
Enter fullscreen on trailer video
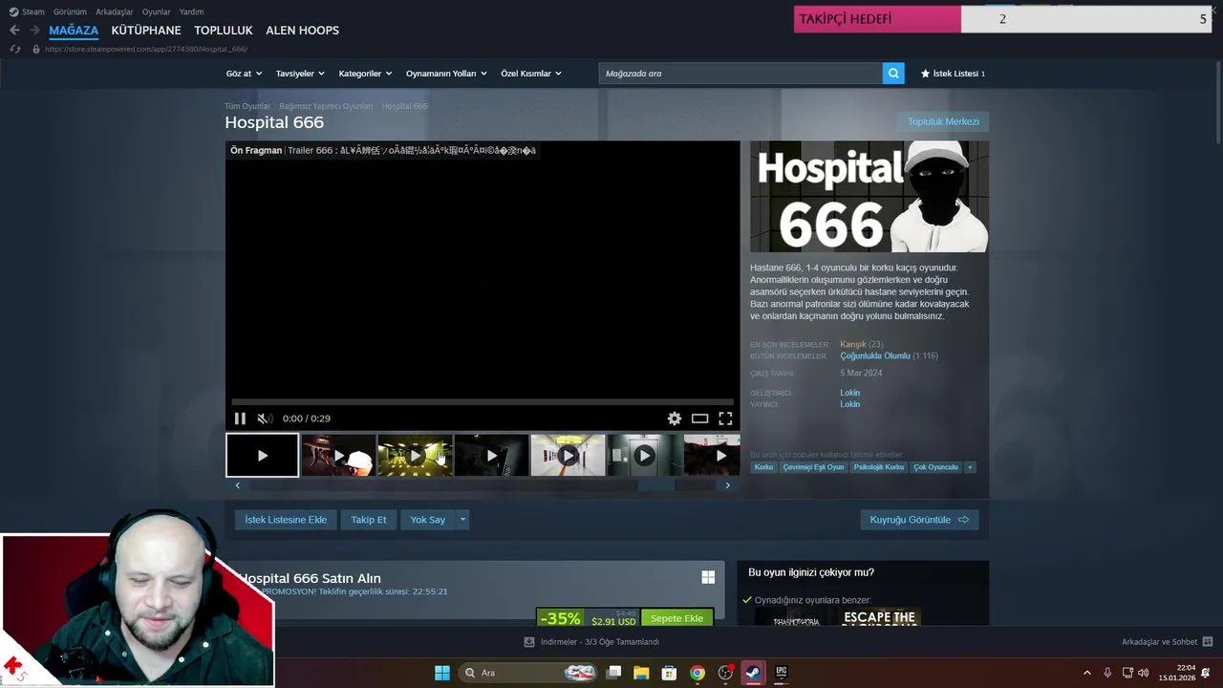click(x=725, y=419)
